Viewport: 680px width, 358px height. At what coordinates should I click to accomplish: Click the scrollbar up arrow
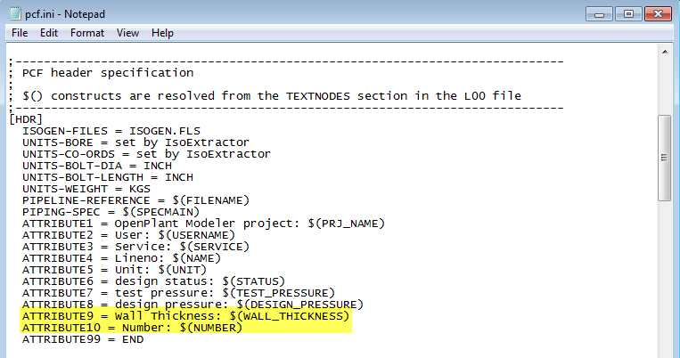666,53
